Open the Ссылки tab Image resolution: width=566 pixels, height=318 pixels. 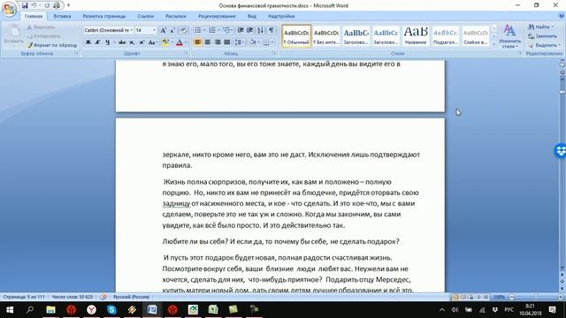coord(145,16)
